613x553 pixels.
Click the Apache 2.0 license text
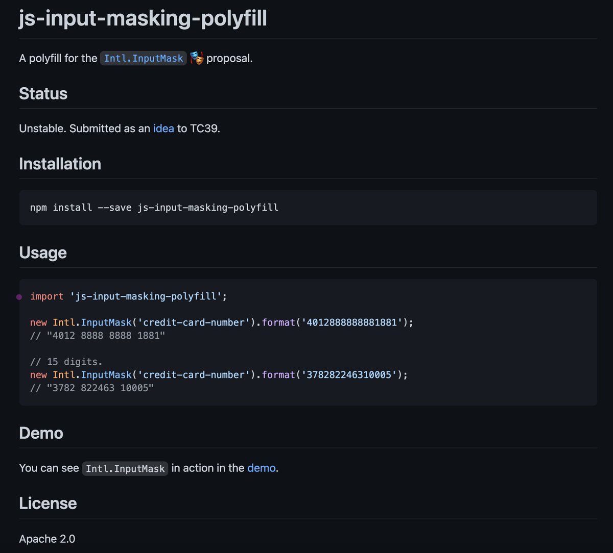[x=47, y=539]
